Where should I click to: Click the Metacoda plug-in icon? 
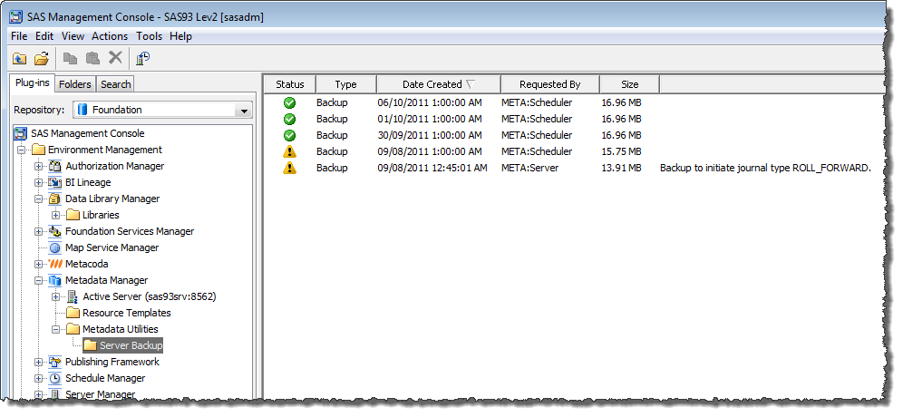coord(55,265)
